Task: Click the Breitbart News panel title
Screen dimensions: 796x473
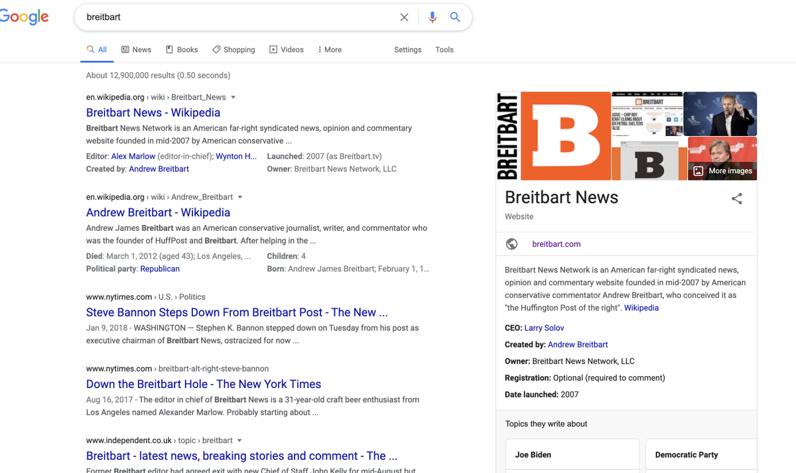Action: (562, 197)
